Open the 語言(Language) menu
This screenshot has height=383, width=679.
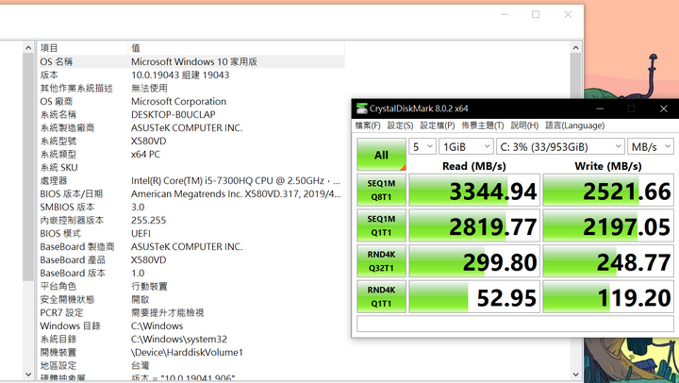pyautogui.click(x=574, y=125)
